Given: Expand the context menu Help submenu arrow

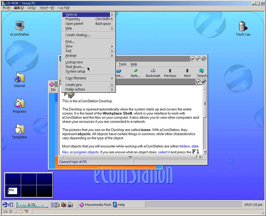Looking at the screenshot, I should 112,28.
